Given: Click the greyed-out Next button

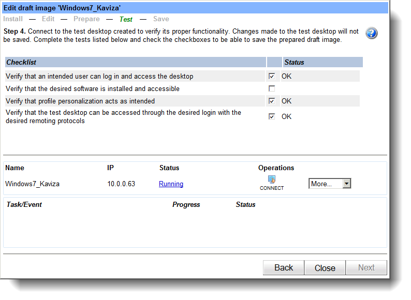Looking at the screenshot, I should [366, 267].
